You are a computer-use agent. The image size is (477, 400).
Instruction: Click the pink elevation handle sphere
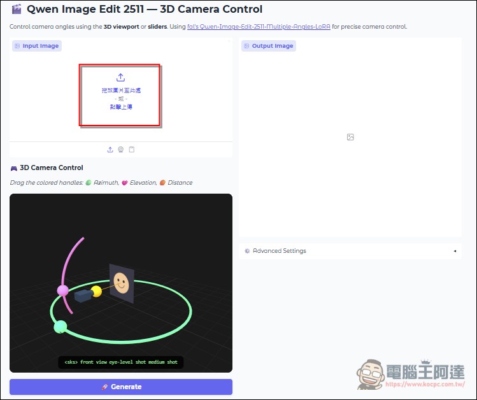(x=63, y=290)
